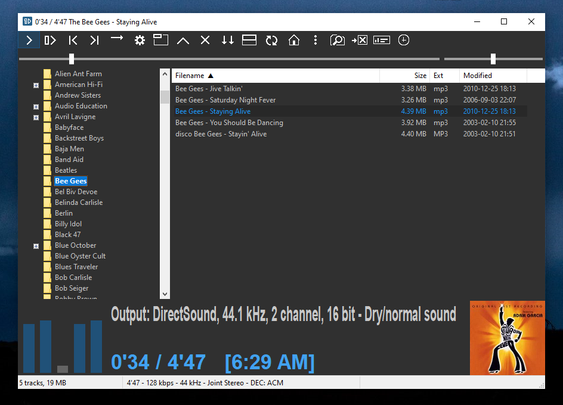The width and height of the screenshot is (563, 405).
Task: Select the Bob Carlisle folder
Action: [x=73, y=278]
